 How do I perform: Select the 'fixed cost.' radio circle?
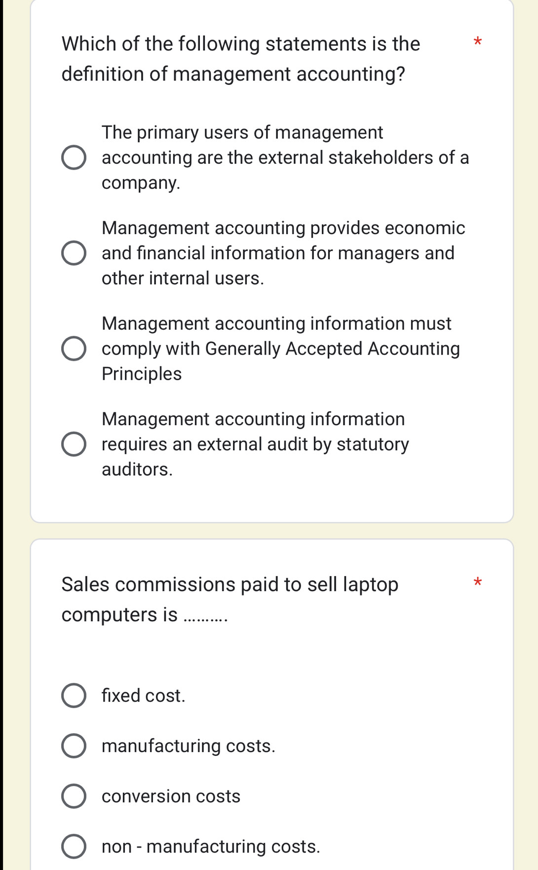pyautogui.click(x=74, y=696)
